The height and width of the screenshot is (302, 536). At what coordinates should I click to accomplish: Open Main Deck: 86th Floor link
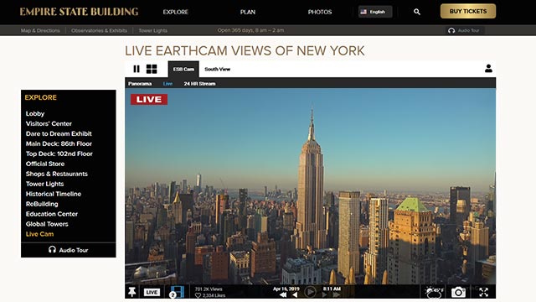[59, 143]
